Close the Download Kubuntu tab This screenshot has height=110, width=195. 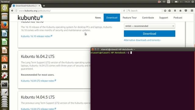(x=39, y=6)
